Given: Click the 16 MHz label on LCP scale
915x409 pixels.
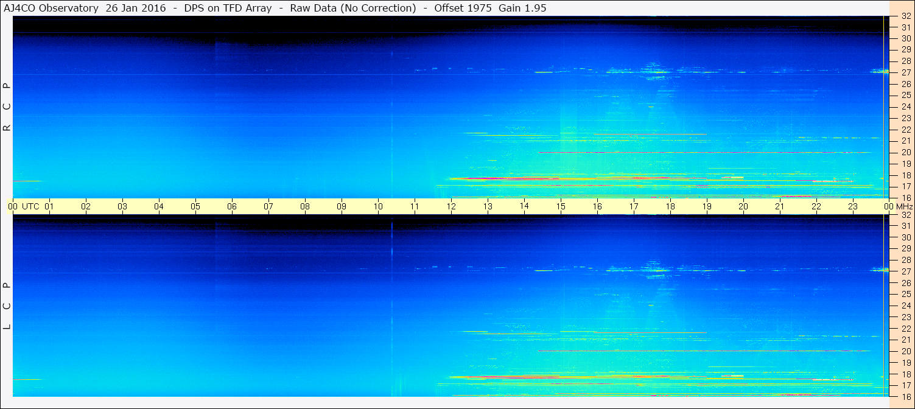Looking at the screenshot, I should pos(905,396).
